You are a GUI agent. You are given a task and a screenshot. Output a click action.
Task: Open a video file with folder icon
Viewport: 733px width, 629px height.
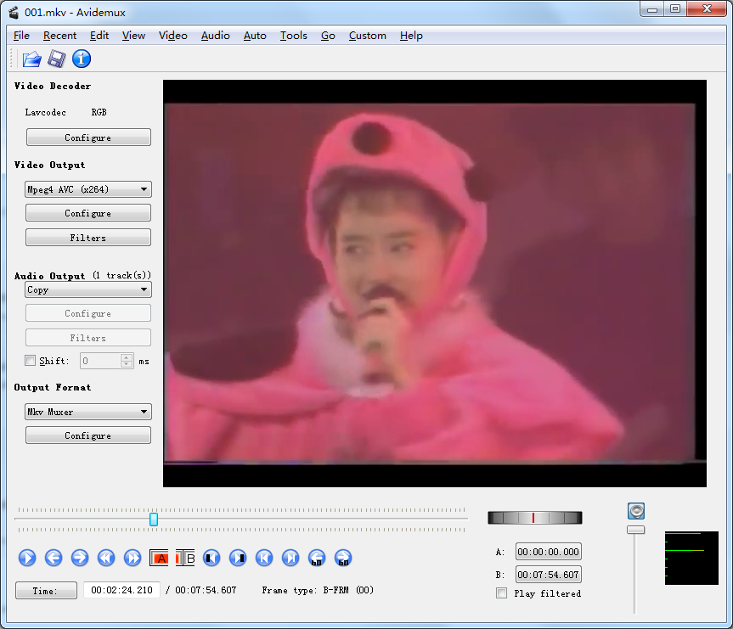tap(31, 59)
